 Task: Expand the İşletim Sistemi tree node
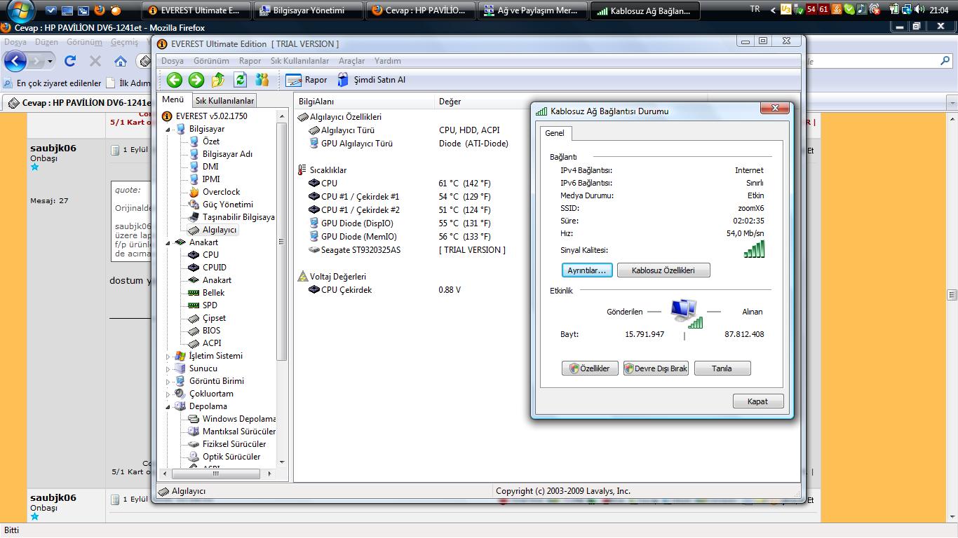click(x=168, y=357)
